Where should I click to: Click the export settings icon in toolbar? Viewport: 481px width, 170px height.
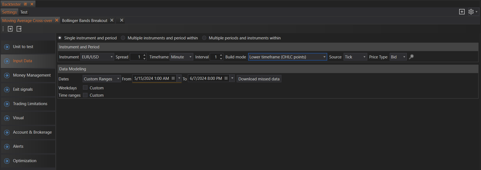click(19, 29)
